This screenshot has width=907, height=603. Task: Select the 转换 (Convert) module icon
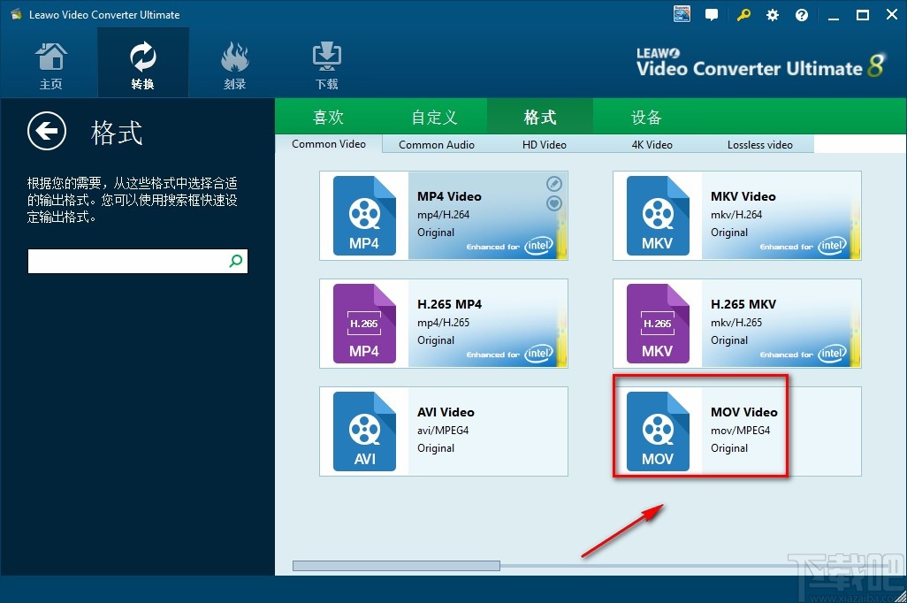point(142,62)
